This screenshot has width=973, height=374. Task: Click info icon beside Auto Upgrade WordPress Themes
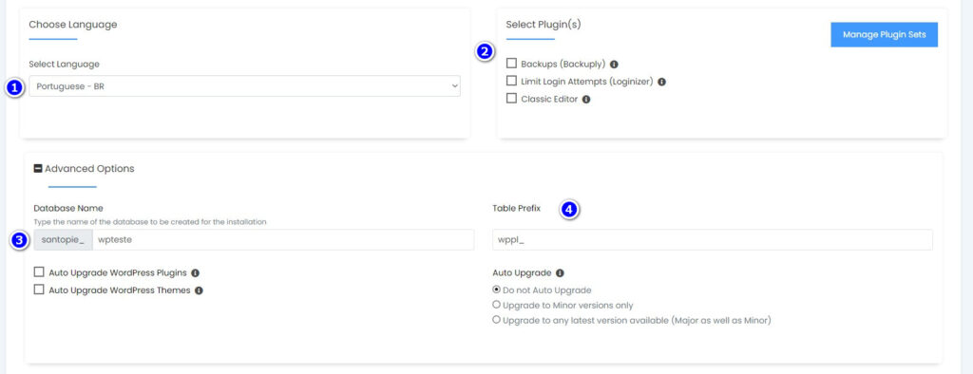coord(199,290)
